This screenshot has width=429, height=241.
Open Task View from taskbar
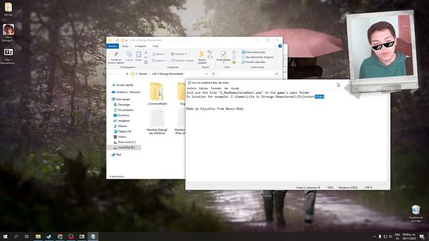pos(27,236)
